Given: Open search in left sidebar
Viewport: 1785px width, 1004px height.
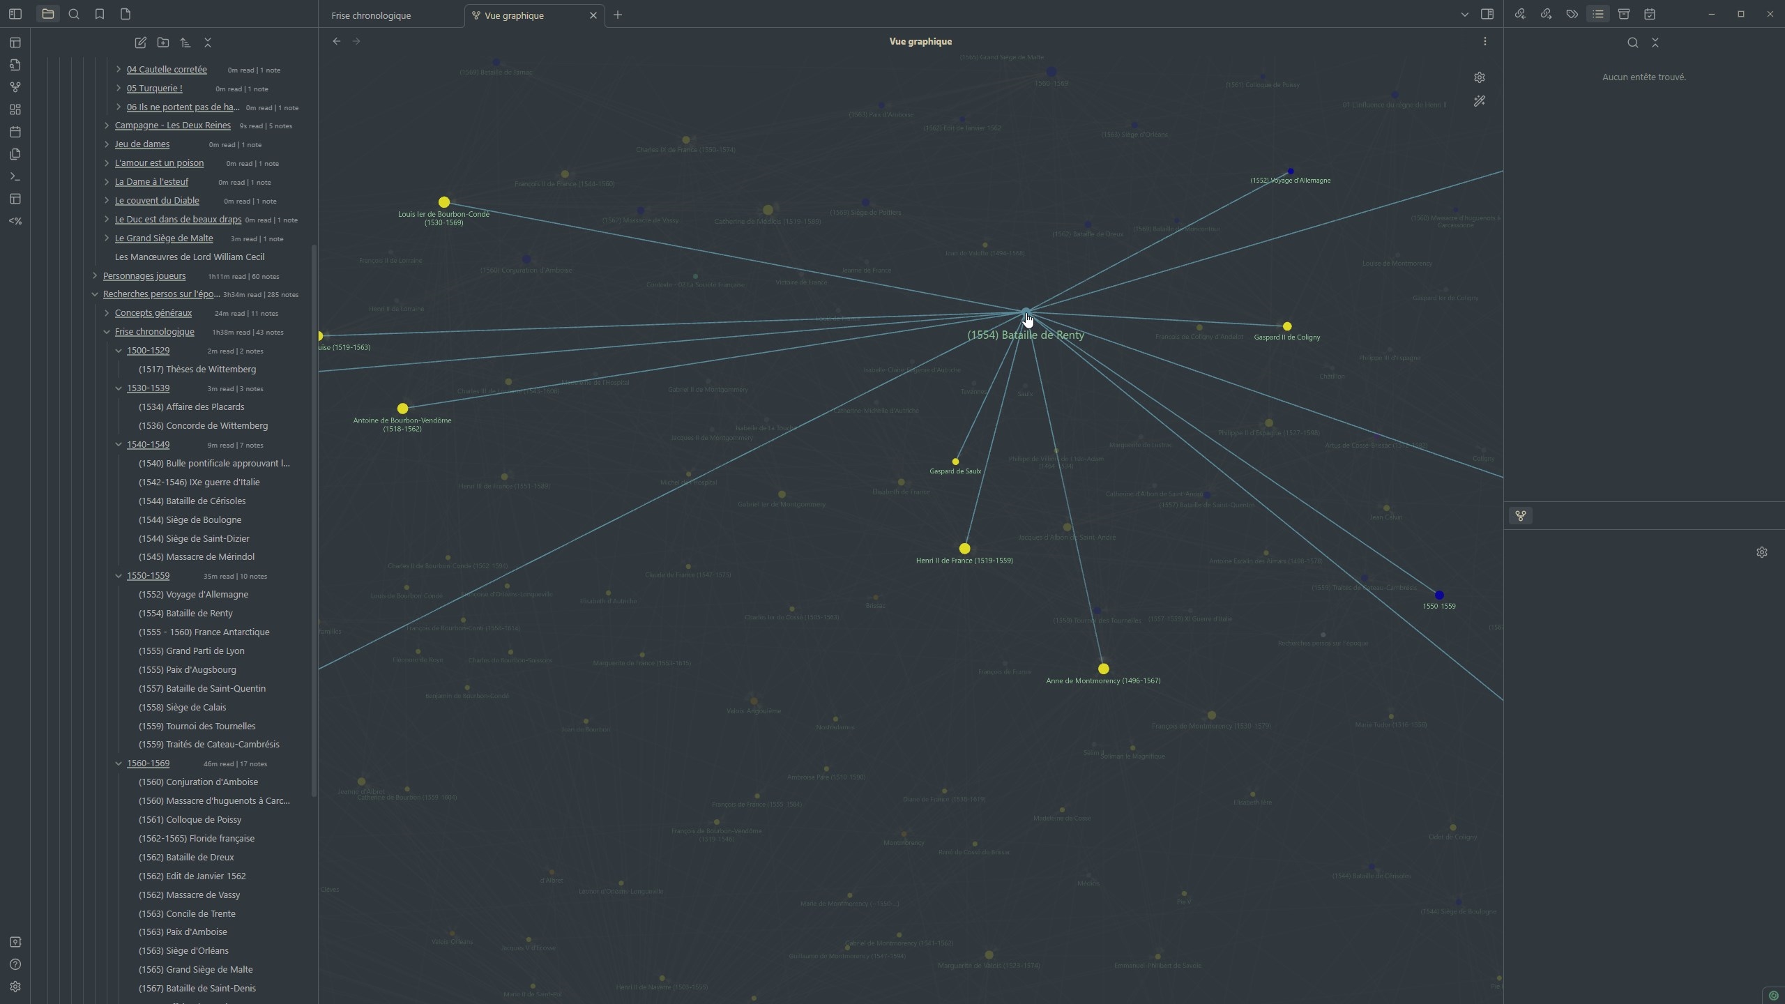Looking at the screenshot, I should point(74,14).
